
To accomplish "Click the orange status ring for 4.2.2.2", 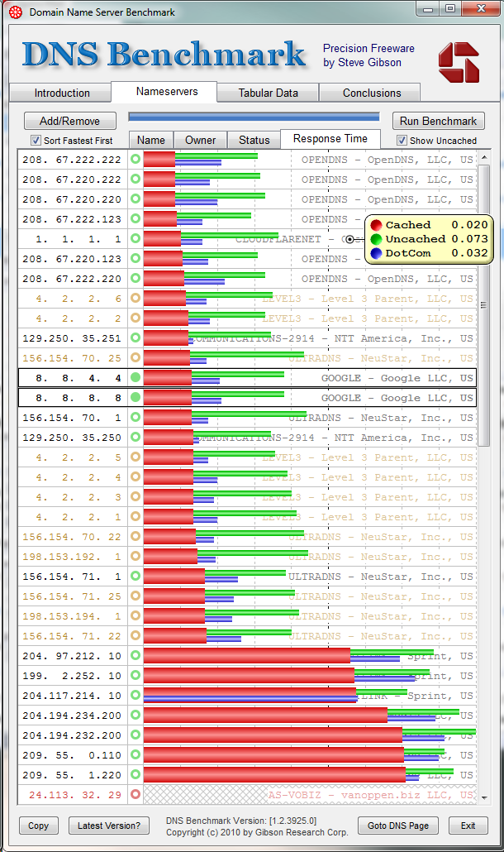I will 135,318.
